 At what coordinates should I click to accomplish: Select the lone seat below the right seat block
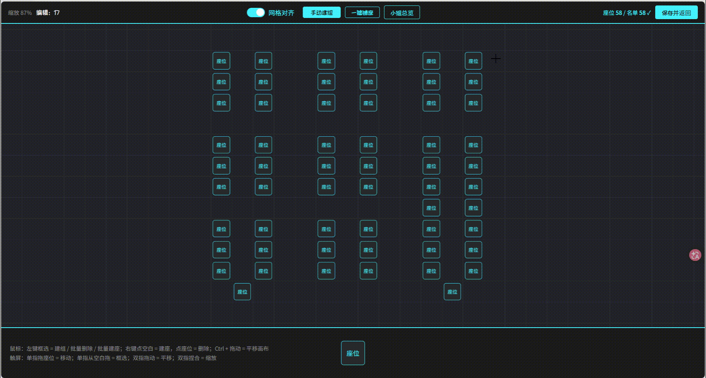pos(452,292)
